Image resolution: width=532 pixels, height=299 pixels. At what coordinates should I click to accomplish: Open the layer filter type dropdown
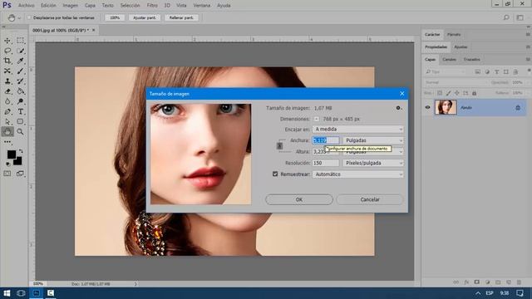(x=445, y=71)
